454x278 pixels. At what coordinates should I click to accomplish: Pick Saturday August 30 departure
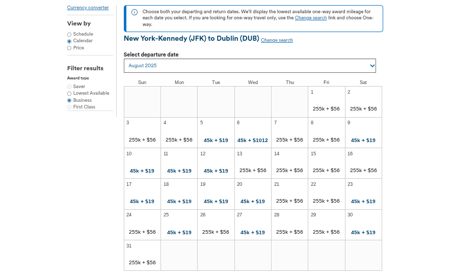(363, 232)
